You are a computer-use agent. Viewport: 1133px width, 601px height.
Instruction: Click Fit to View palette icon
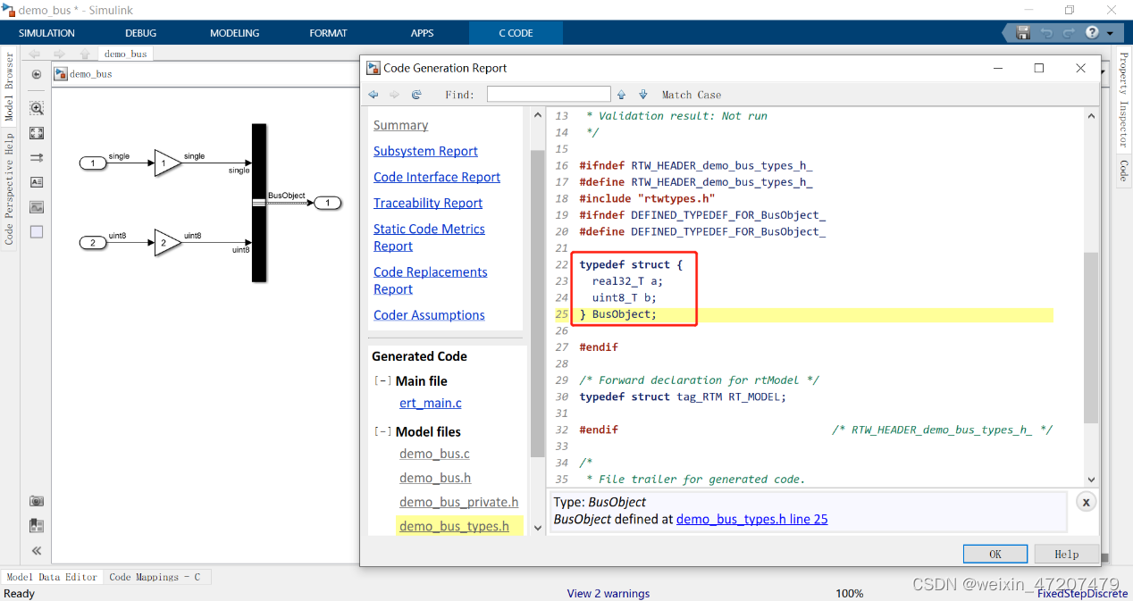(x=37, y=133)
